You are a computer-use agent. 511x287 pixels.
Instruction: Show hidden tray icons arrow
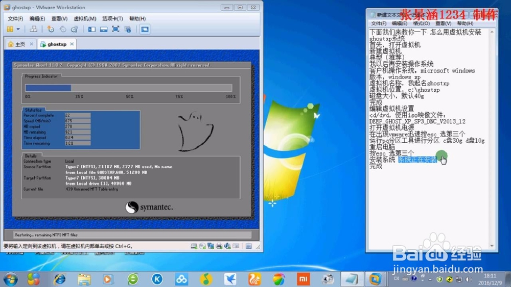click(430, 279)
